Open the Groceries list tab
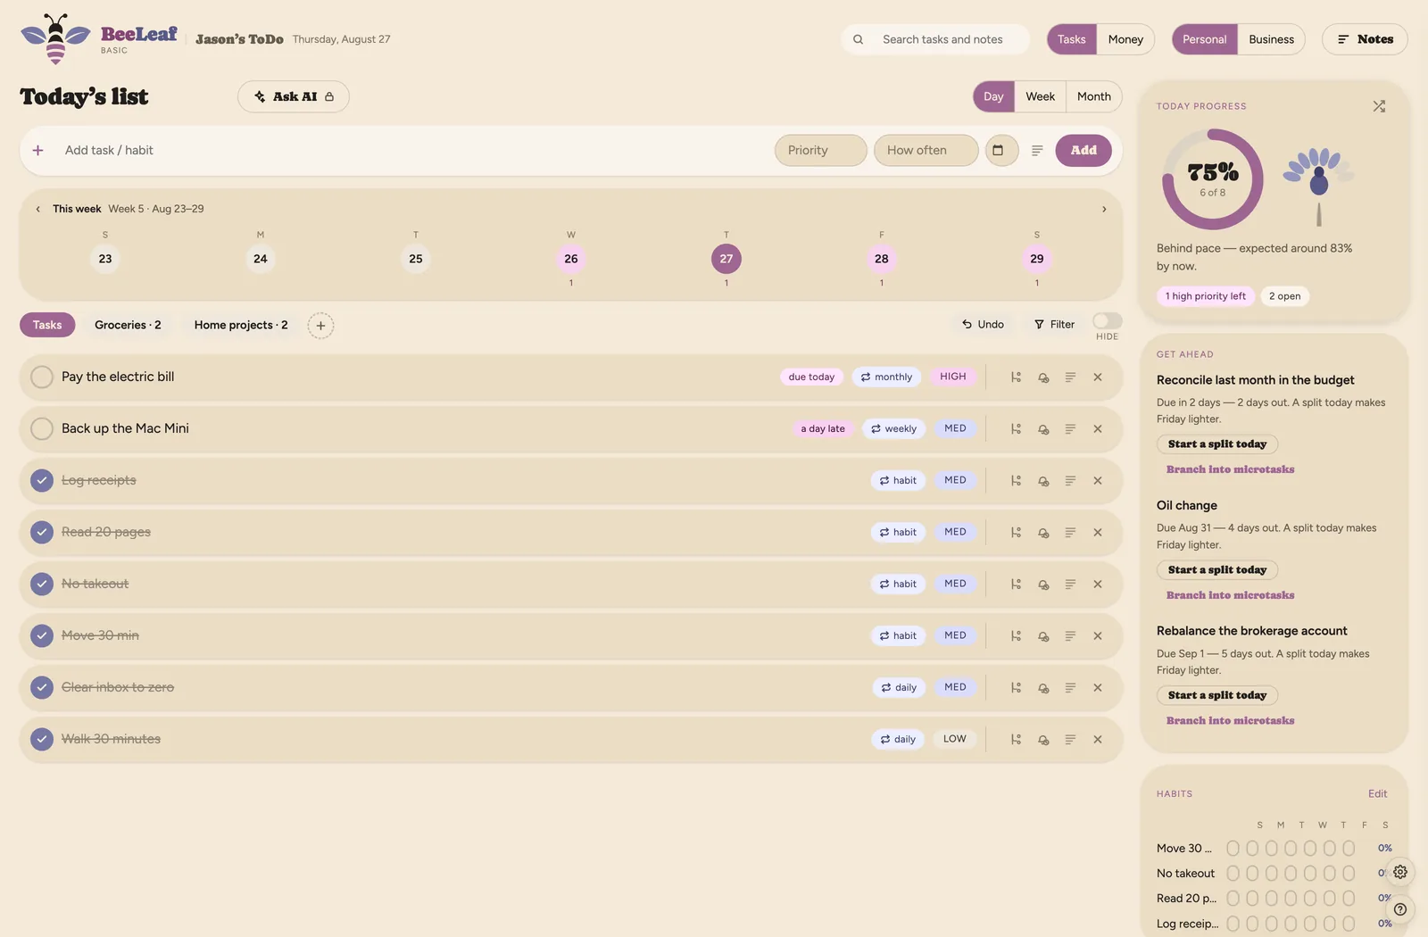Viewport: 1428px width, 937px height. point(128,325)
